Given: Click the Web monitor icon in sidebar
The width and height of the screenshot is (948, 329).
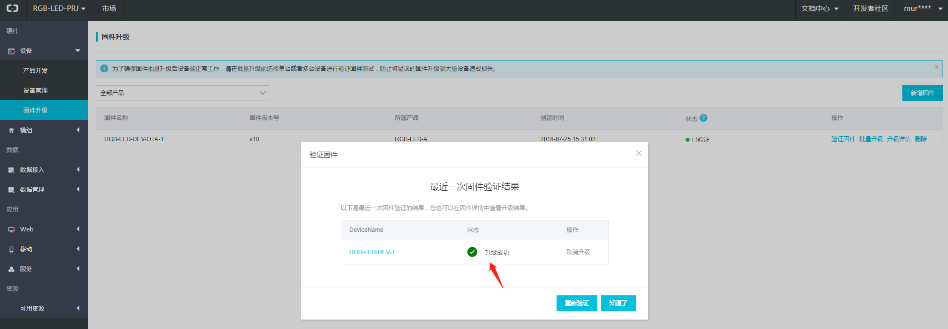Looking at the screenshot, I should (x=11, y=229).
